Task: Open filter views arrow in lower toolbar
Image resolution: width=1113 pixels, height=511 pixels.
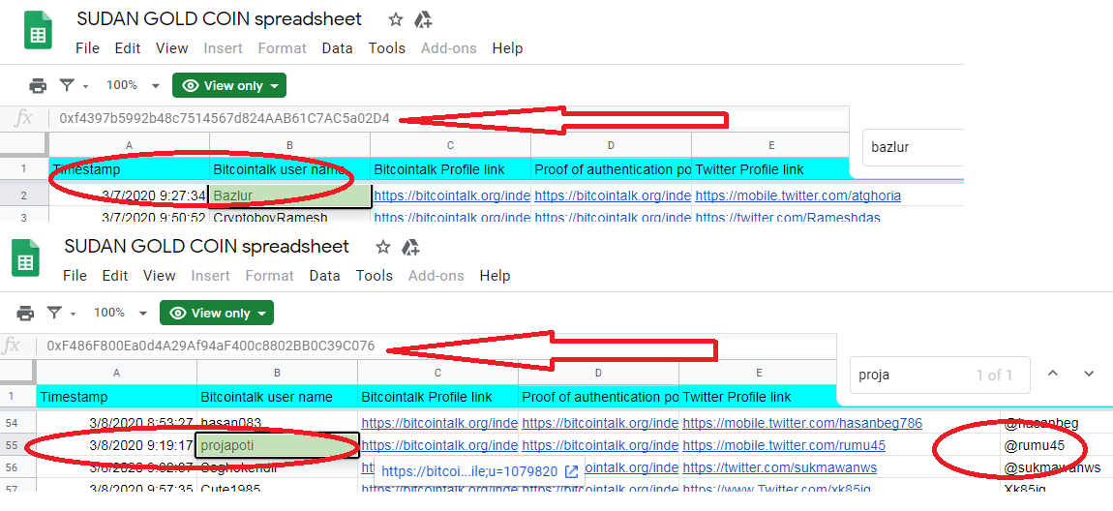Action: (74, 314)
